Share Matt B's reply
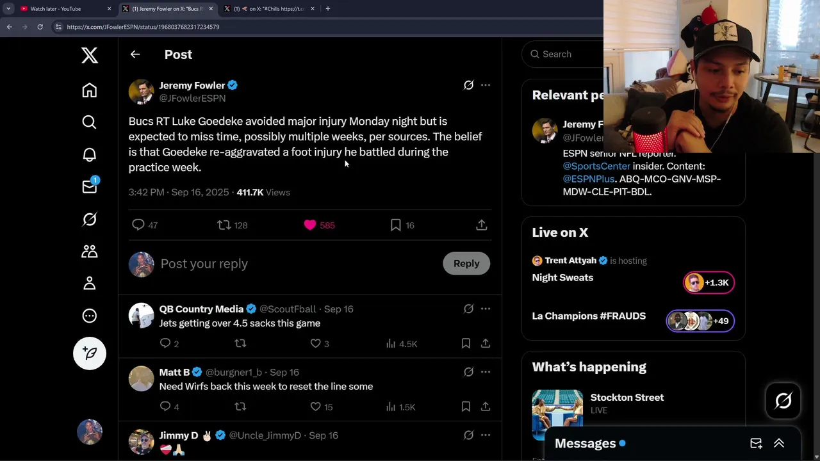 tap(486, 407)
